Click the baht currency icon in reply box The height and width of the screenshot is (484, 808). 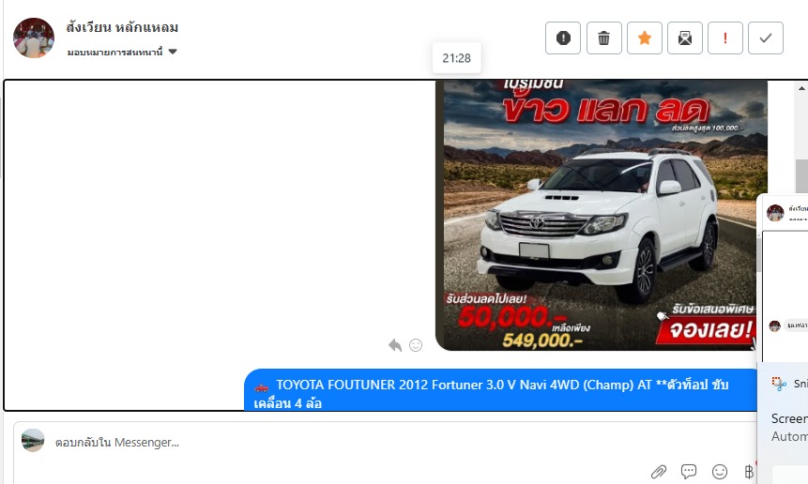(x=749, y=471)
